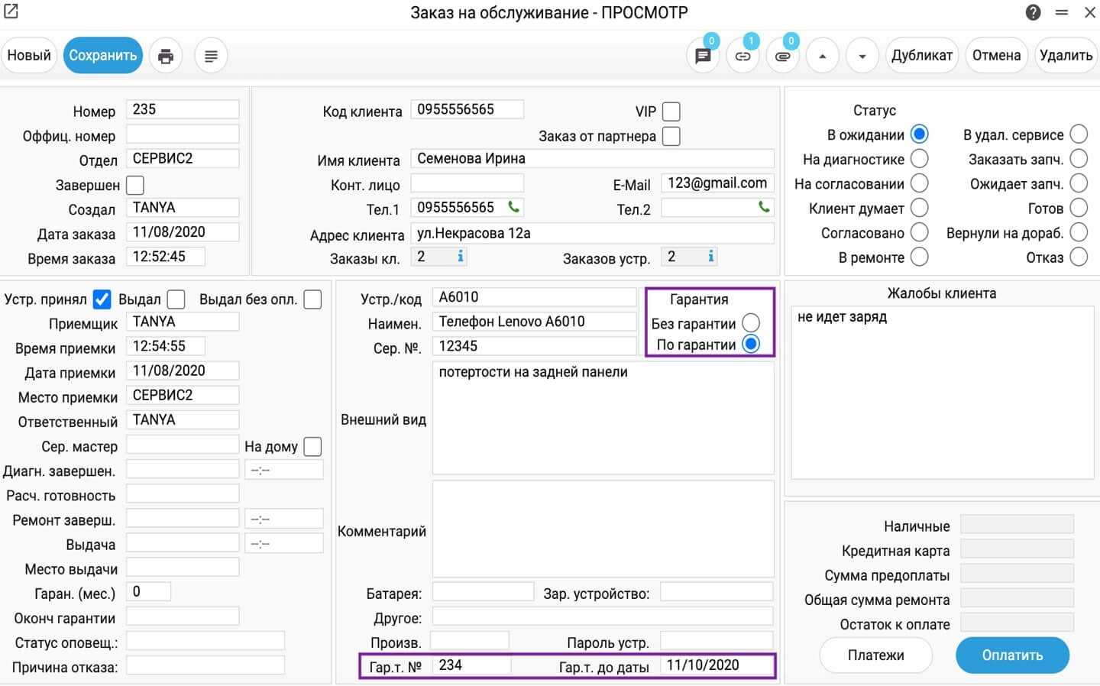Viewport: 1100px width, 686px height.
Task: Click the Оплатить button
Action: coord(1012,655)
